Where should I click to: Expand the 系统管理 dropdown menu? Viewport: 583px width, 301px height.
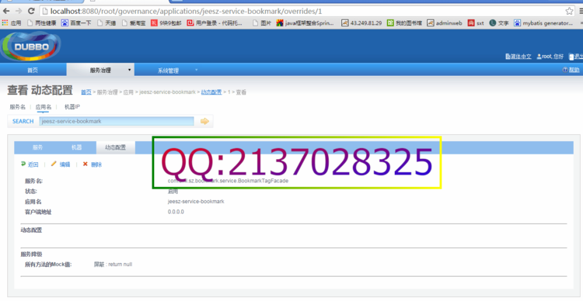tap(197, 70)
